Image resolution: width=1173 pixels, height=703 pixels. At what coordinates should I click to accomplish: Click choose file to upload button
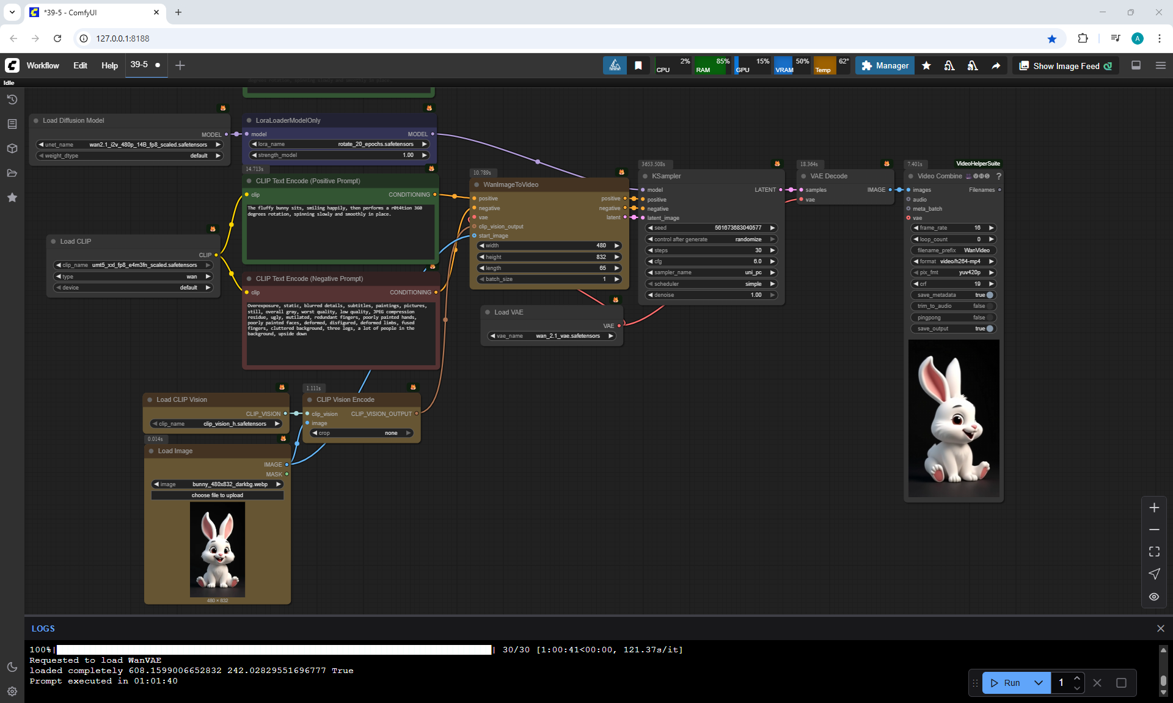click(217, 495)
